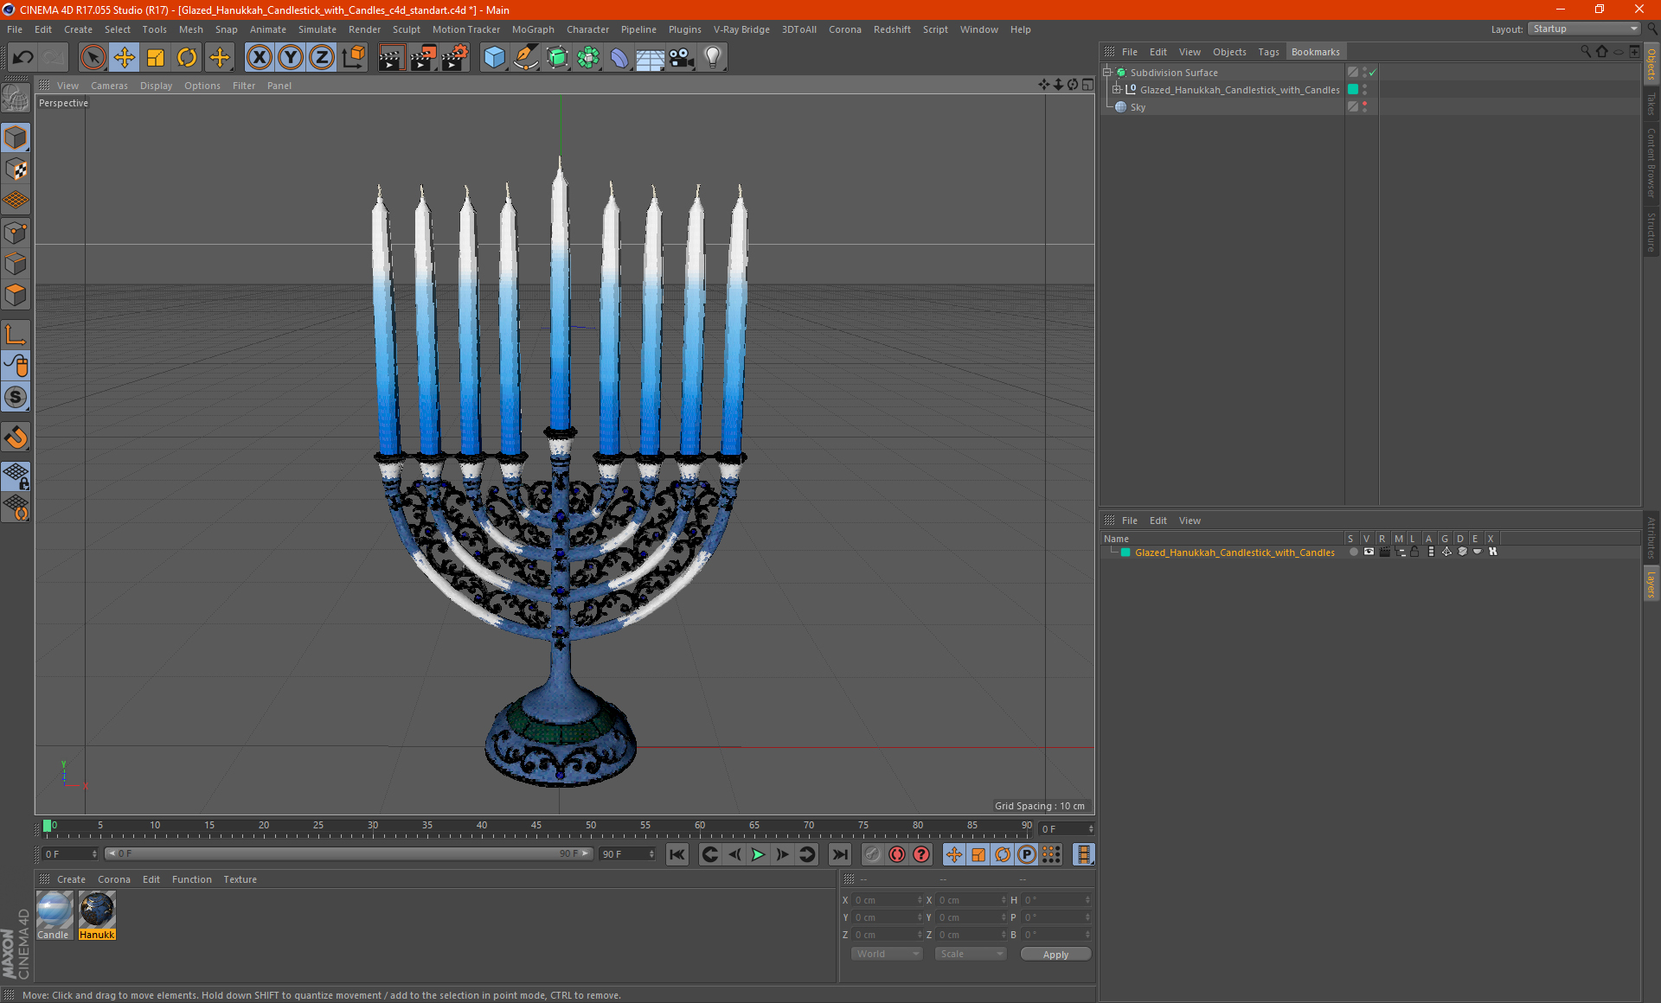
Task: Select the Live Selection tool
Action: pos(93,58)
